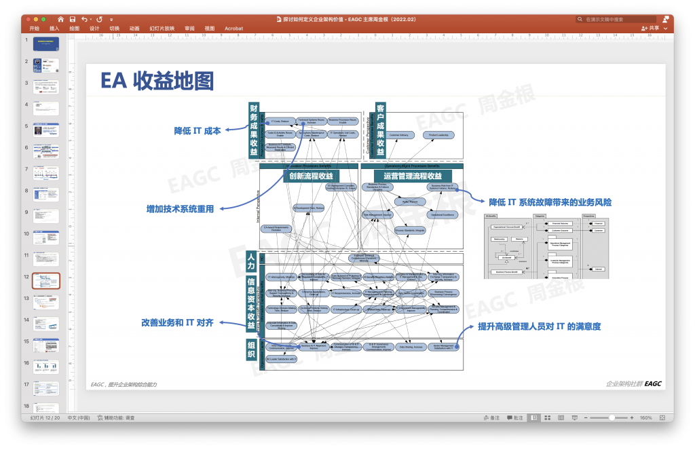Viewport: 695px width, 450px height.
Task: Select slide 17 thumbnail
Action: (x=46, y=388)
